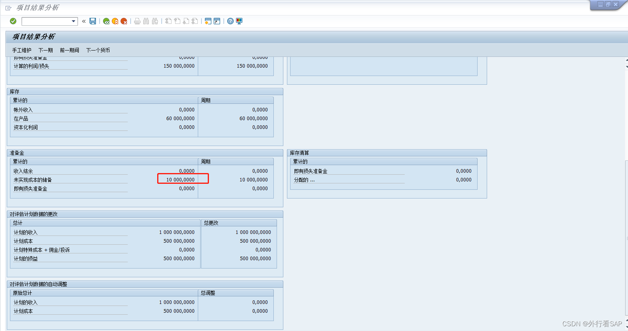The image size is (628, 331).
Task: Click the Save diskette icon
Action: 93,21
